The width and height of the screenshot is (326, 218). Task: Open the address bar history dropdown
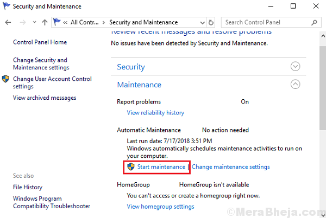coord(202,22)
